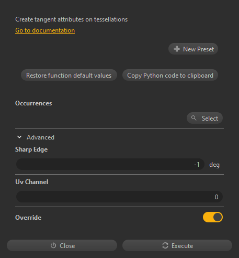Click the deg unit label
239x258 pixels.
click(x=214, y=165)
